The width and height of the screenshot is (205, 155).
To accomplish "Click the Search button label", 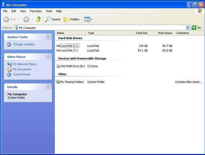I will 56,19.
